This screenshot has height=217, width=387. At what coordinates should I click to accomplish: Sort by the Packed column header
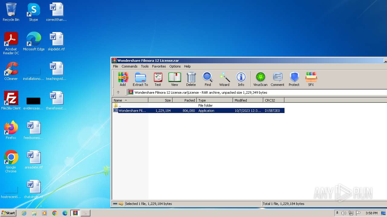tap(185, 100)
